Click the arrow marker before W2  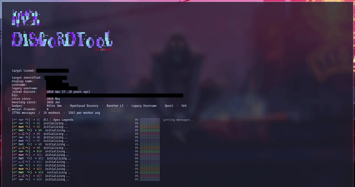[34, 123]
